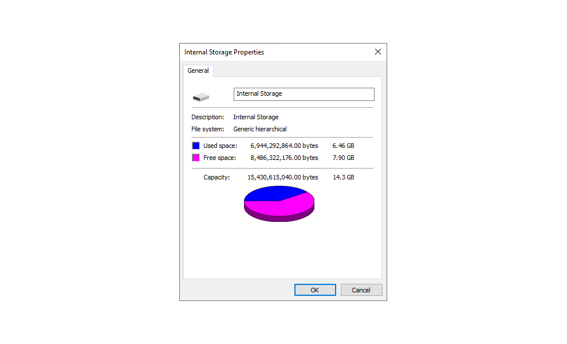This screenshot has width=567, height=344.
Task: Click the Used space byte count value
Action: coord(284,146)
